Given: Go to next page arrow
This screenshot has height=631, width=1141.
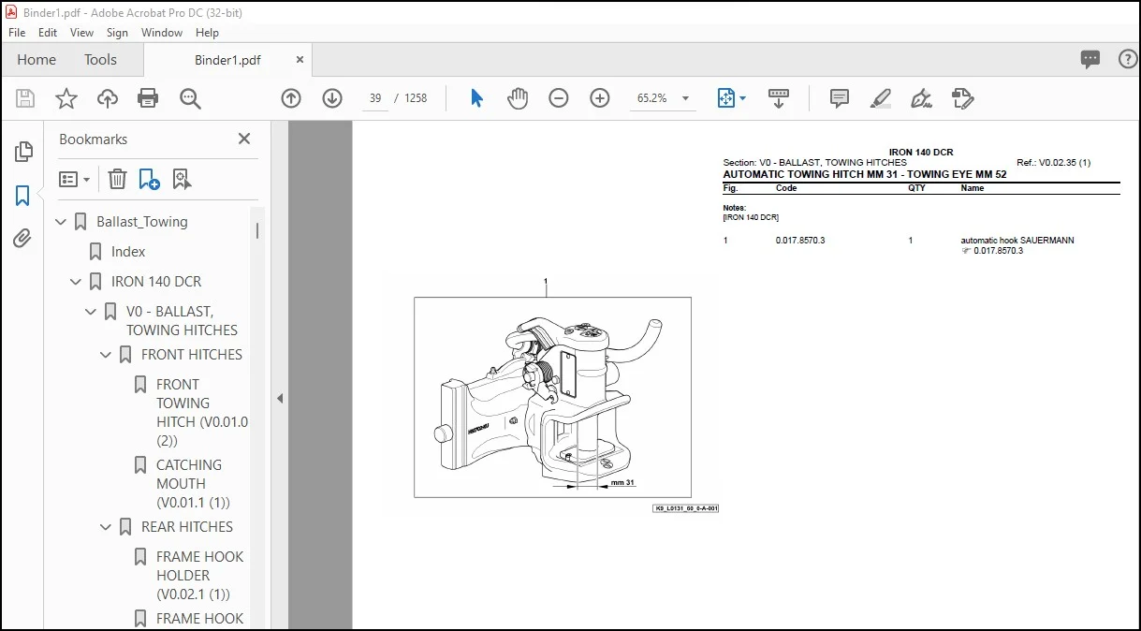Looking at the screenshot, I should point(332,98).
